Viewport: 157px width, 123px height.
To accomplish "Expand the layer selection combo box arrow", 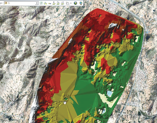I will coord(37,3).
